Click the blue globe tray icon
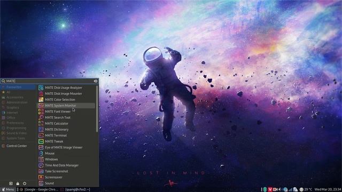Viewport: 342px width, 192px height. [x=285, y=190]
